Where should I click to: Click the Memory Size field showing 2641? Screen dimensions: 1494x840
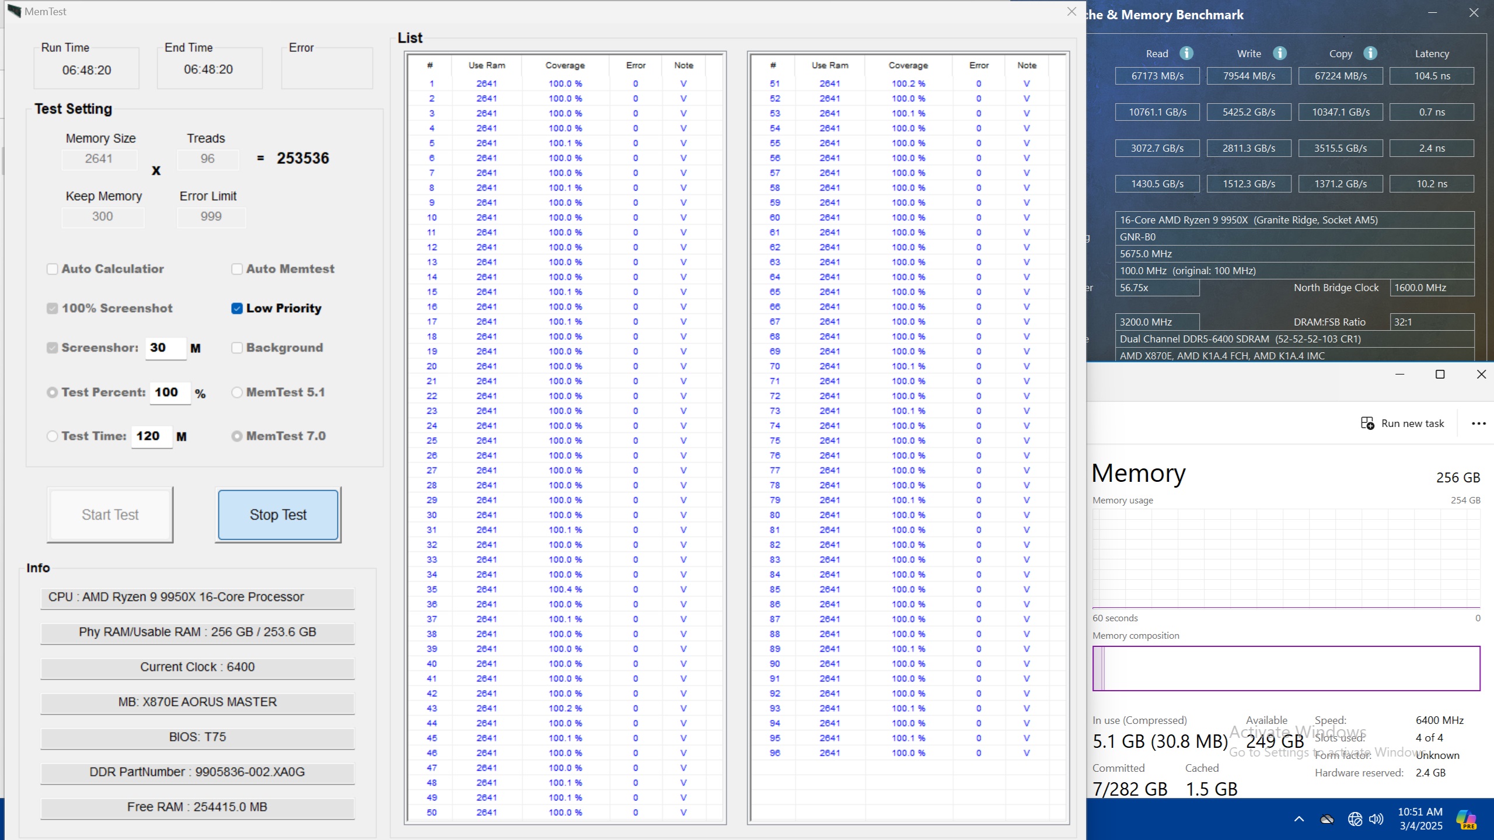click(99, 159)
